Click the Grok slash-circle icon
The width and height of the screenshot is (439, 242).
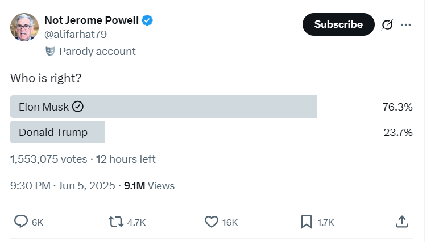click(x=387, y=25)
